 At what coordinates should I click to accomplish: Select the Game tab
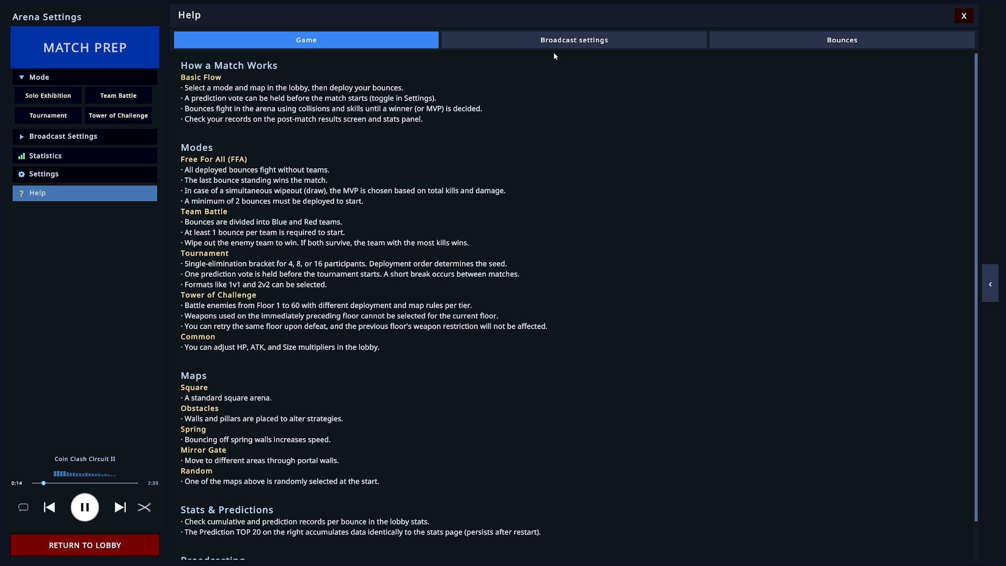tap(306, 40)
